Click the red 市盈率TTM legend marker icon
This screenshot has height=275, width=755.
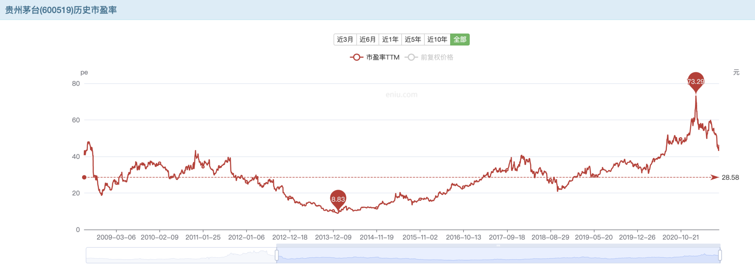(356, 57)
